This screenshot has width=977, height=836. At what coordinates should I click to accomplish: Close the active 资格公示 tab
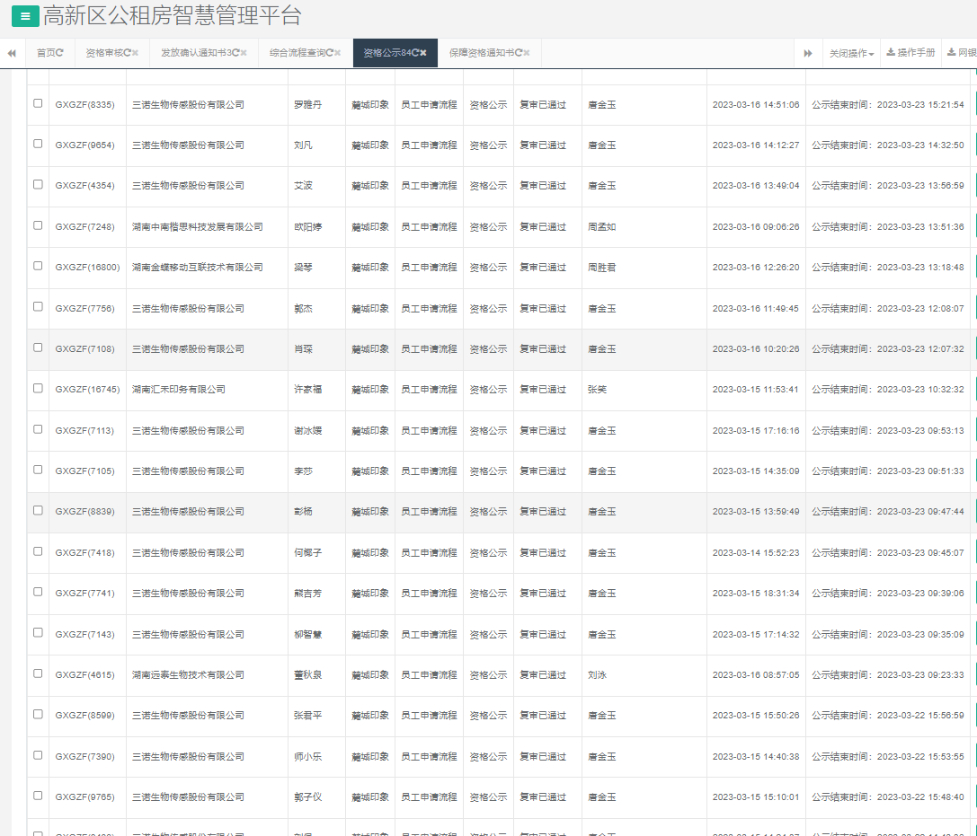pos(423,53)
